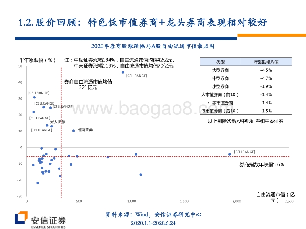306x229 pixels.
Task: Click the y-axis tick label -30
Action: (x=20, y=196)
